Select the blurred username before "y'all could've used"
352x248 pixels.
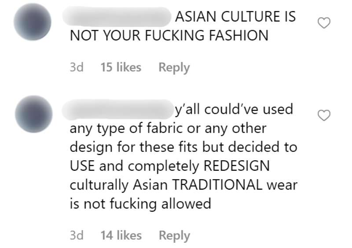(117, 109)
